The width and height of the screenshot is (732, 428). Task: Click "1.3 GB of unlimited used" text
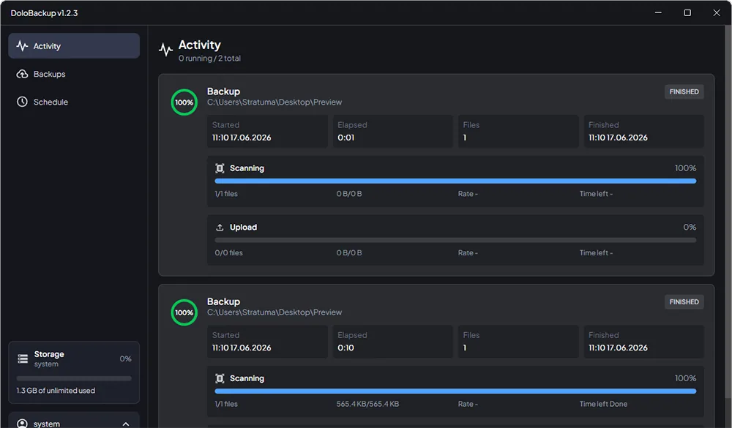[x=56, y=391]
